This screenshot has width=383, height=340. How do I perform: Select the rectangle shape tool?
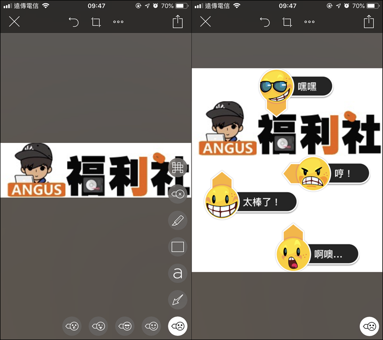[178, 247]
